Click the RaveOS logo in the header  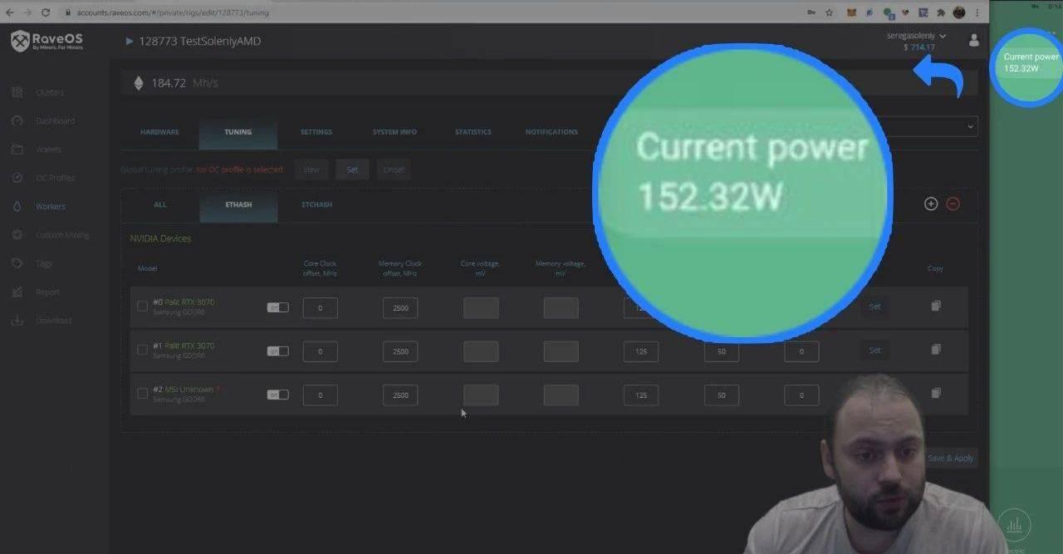click(47, 41)
